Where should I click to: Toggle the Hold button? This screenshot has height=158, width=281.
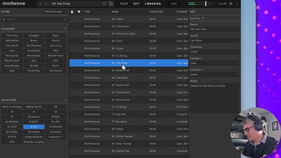click(173, 4)
